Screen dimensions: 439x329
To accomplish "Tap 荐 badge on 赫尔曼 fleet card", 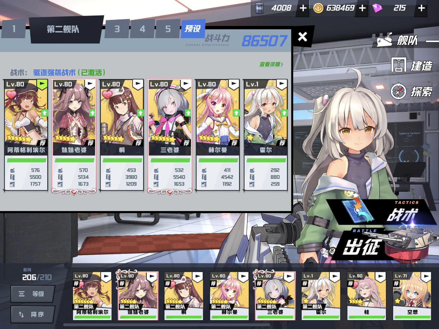I will [234, 143].
